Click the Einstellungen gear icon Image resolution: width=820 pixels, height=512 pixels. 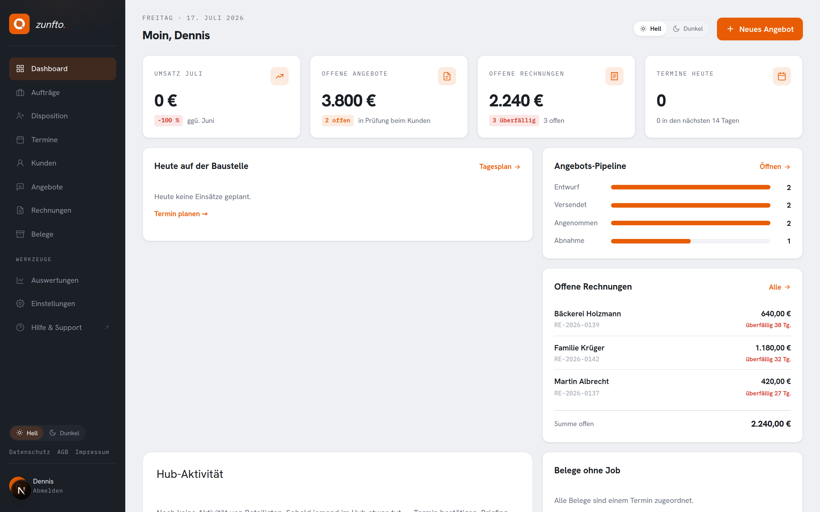coord(20,304)
